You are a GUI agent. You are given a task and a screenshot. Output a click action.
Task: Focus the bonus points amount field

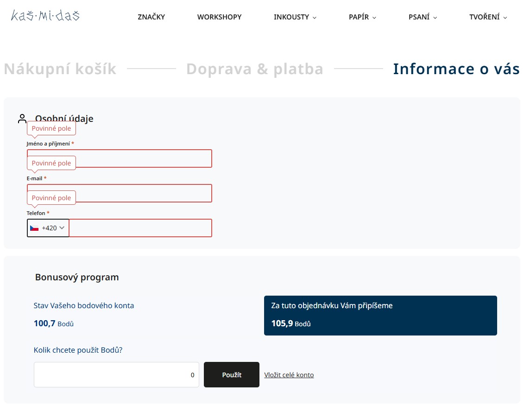[x=116, y=374]
